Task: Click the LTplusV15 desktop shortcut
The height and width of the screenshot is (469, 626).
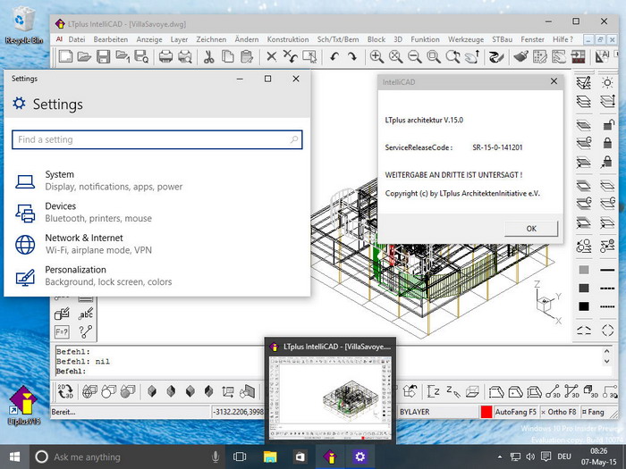Action: pos(24,405)
